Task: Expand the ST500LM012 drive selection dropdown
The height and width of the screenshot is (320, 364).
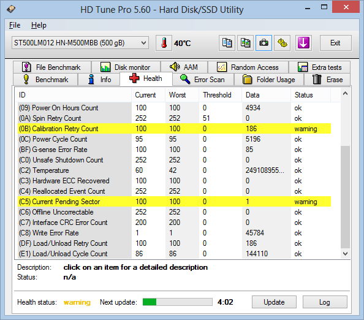Action: tap(80, 43)
